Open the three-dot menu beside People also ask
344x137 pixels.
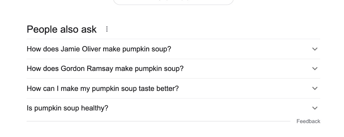coord(107,29)
